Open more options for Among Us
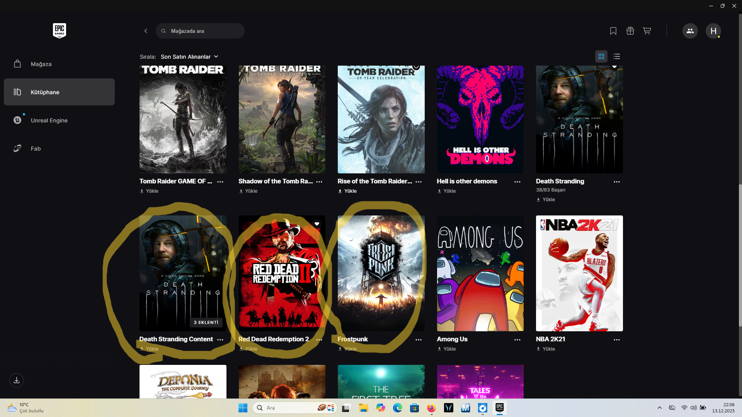Viewport: 742px width, 417px height. (517, 340)
